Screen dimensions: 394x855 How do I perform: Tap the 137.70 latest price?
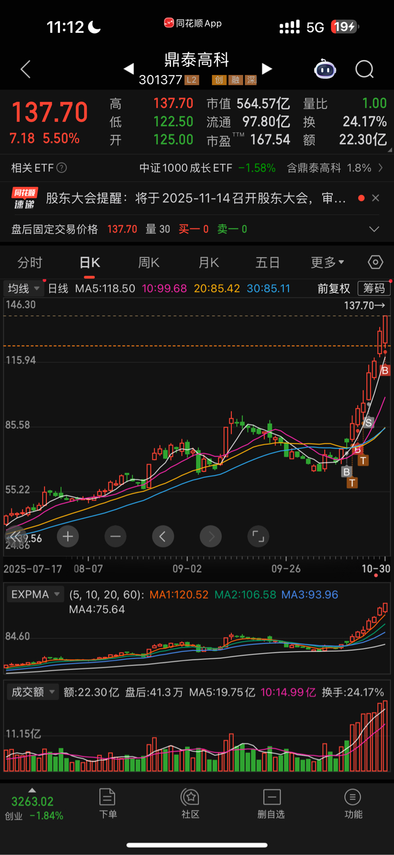coord(50,112)
